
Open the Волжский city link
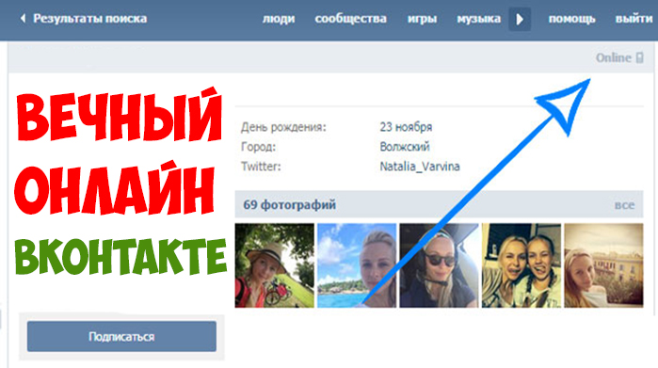(x=405, y=147)
